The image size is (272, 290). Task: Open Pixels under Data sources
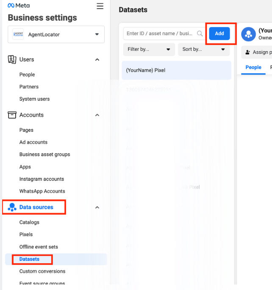(26, 234)
